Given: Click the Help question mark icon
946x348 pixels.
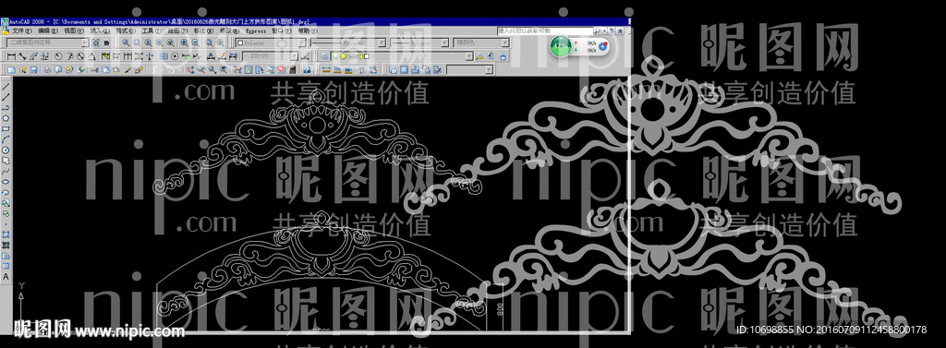Looking at the screenshot, I should pyautogui.click(x=307, y=70).
